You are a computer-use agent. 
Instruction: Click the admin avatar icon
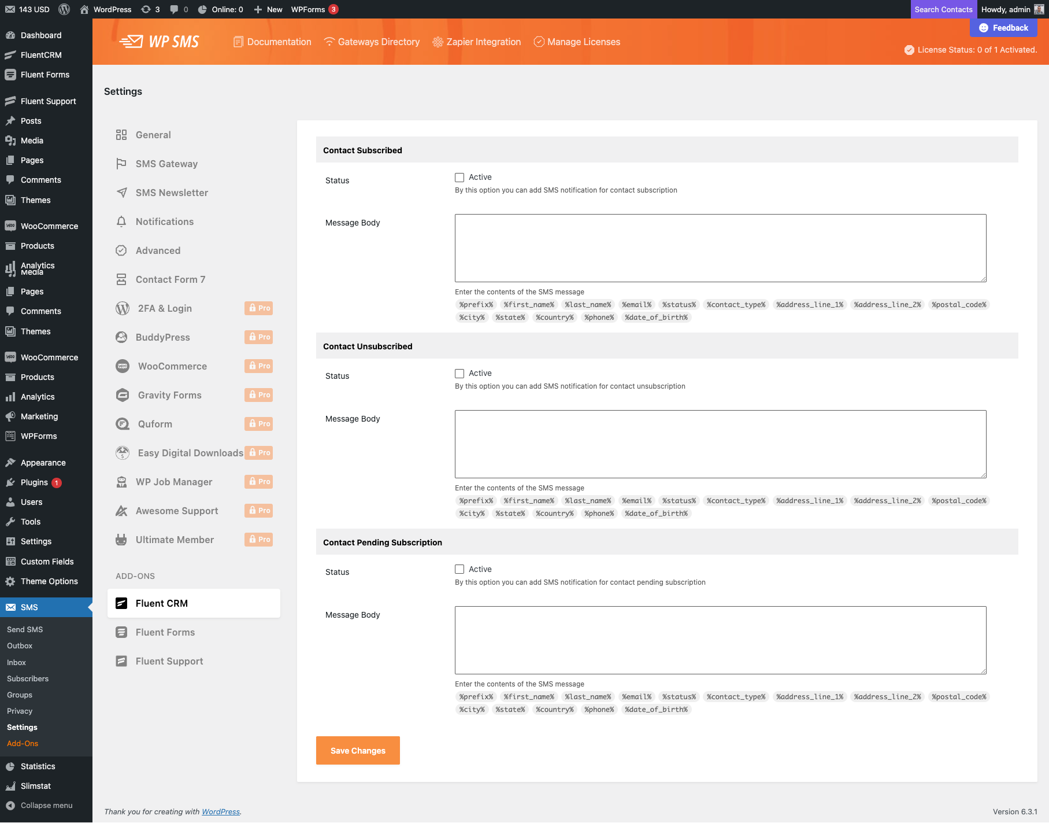(1039, 9)
